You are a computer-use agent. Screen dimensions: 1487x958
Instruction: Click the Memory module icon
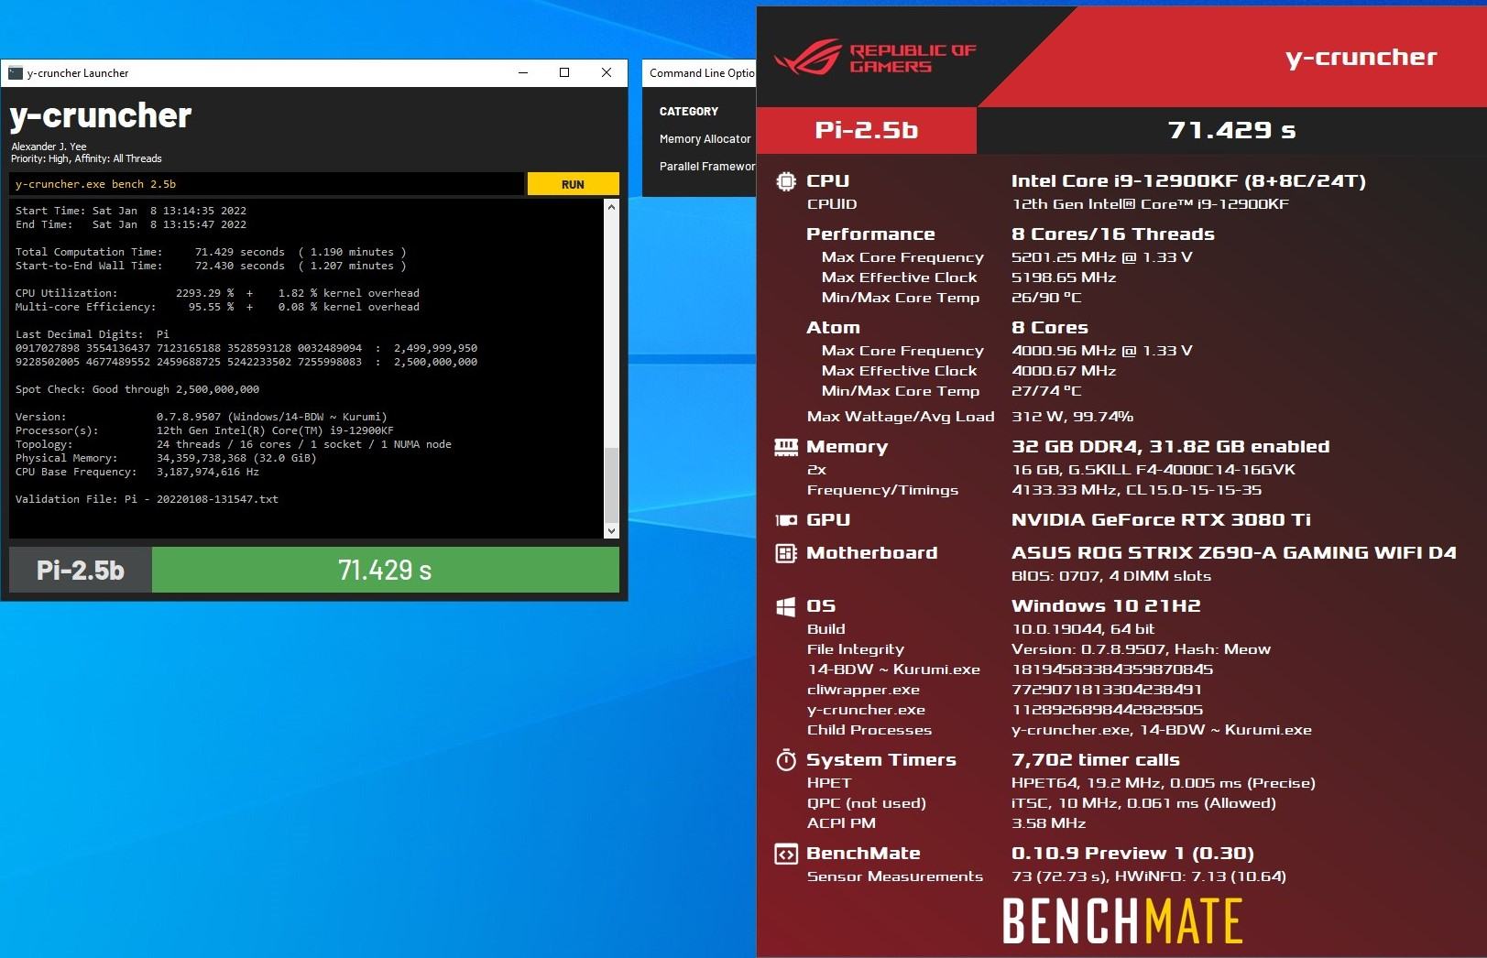786,447
